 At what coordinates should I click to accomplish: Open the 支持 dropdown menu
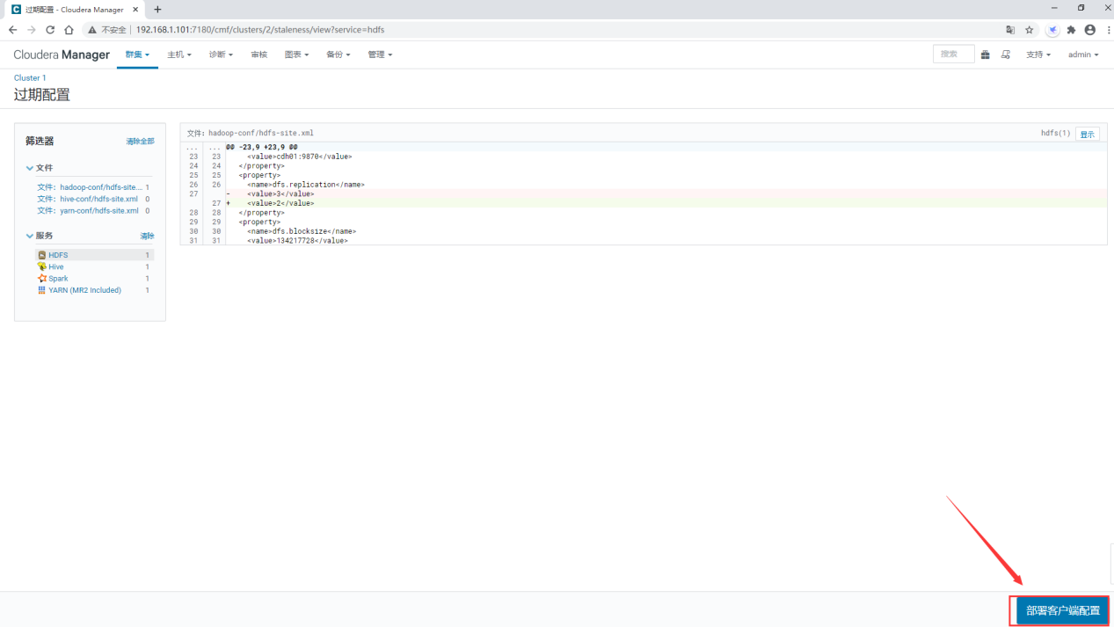(x=1038, y=55)
